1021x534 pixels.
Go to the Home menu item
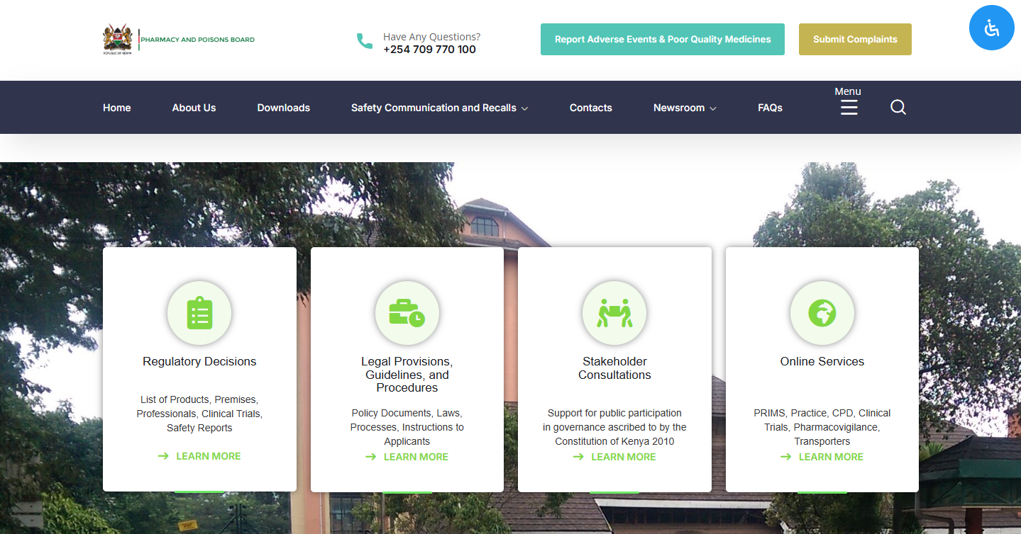point(117,108)
